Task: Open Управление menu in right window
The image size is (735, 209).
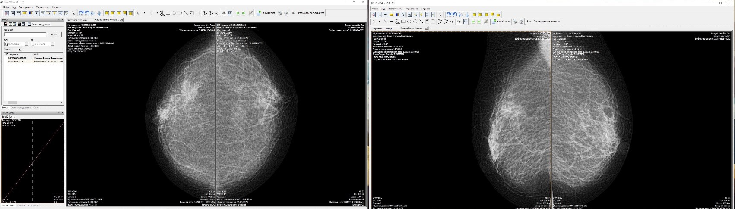Action: pos(411,9)
